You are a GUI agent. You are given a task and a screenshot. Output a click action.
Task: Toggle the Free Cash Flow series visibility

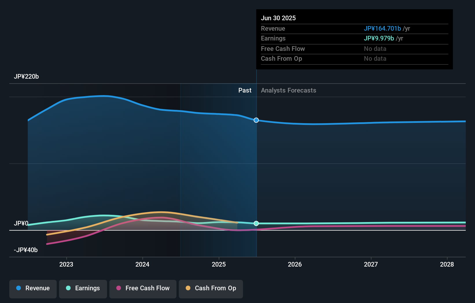pos(143,289)
